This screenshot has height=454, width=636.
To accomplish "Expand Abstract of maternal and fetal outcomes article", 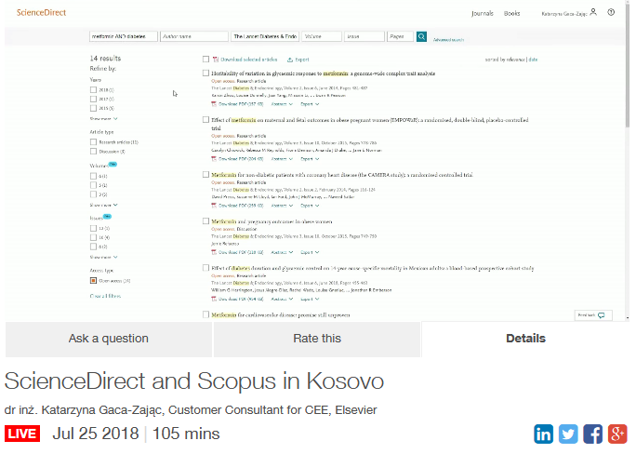I will 282,159.
